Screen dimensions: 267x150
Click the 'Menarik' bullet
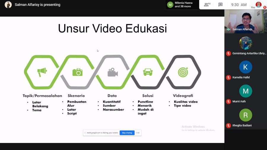pyautogui.click(x=144, y=106)
